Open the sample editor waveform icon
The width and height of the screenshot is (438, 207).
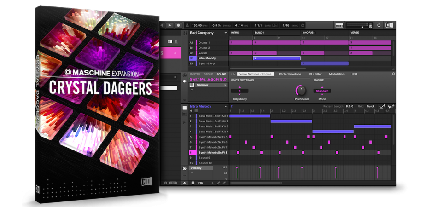click(x=184, y=122)
